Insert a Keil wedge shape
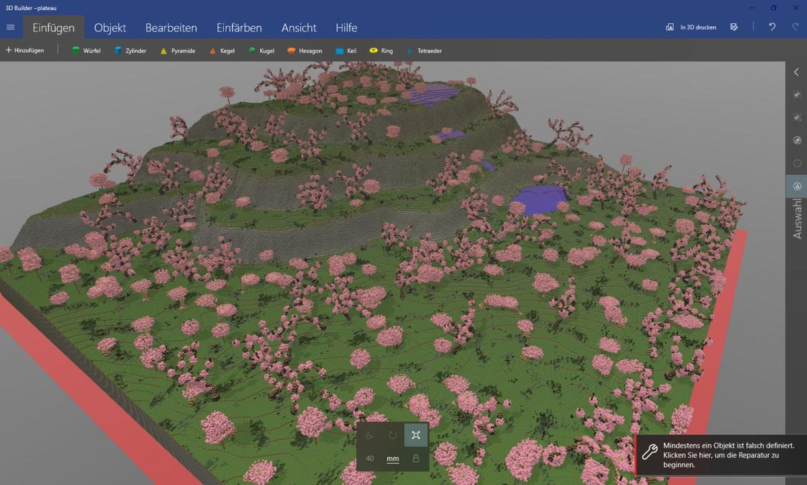 click(x=346, y=50)
